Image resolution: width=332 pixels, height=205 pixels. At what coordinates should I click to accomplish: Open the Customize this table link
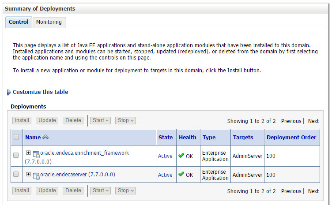41,92
